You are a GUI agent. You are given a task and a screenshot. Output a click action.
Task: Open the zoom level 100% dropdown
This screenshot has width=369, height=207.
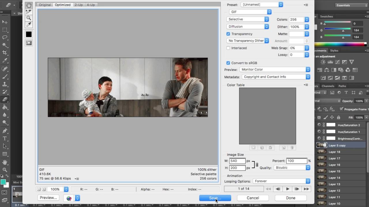58,189
